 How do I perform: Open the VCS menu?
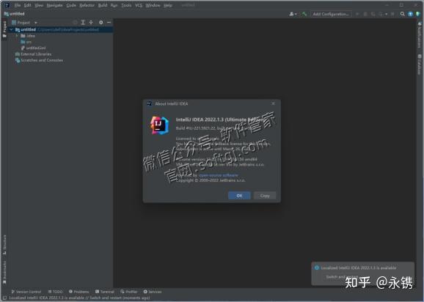pyautogui.click(x=139, y=5)
